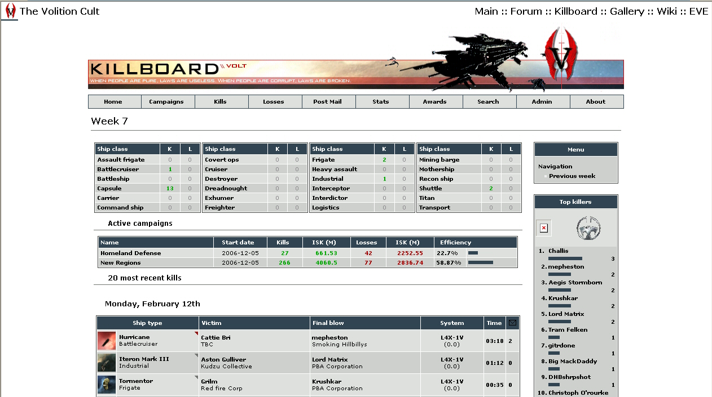The image size is (712, 397).
Task: Click Homeland Defense efficiency bar
Action: (473, 253)
